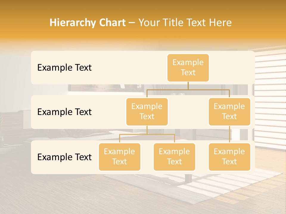Select the horizontal connector below the top box

(188, 89)
